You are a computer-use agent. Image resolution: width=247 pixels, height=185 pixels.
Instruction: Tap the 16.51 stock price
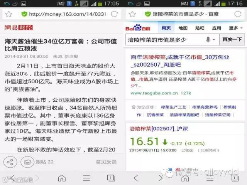[144, 141]
